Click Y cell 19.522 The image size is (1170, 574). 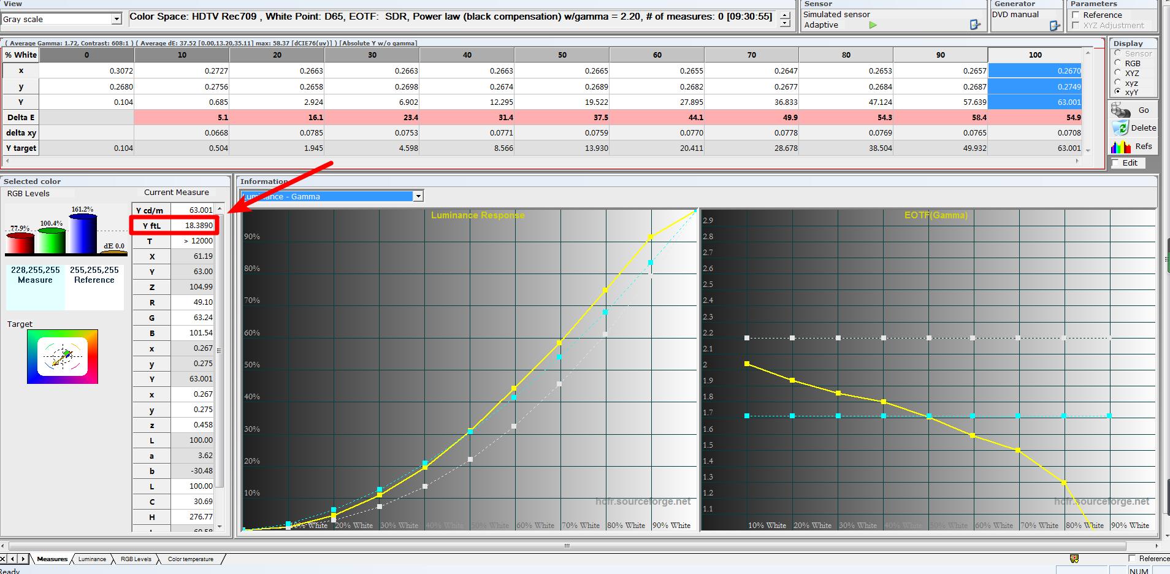(562, 102)
